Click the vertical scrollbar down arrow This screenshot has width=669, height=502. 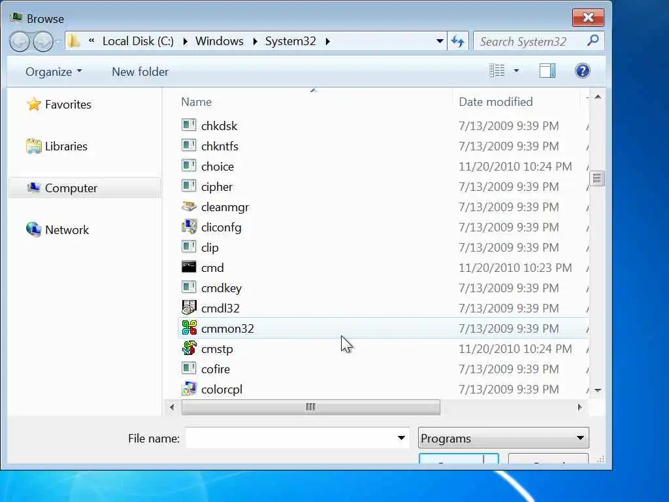click(x=598, y=390)
